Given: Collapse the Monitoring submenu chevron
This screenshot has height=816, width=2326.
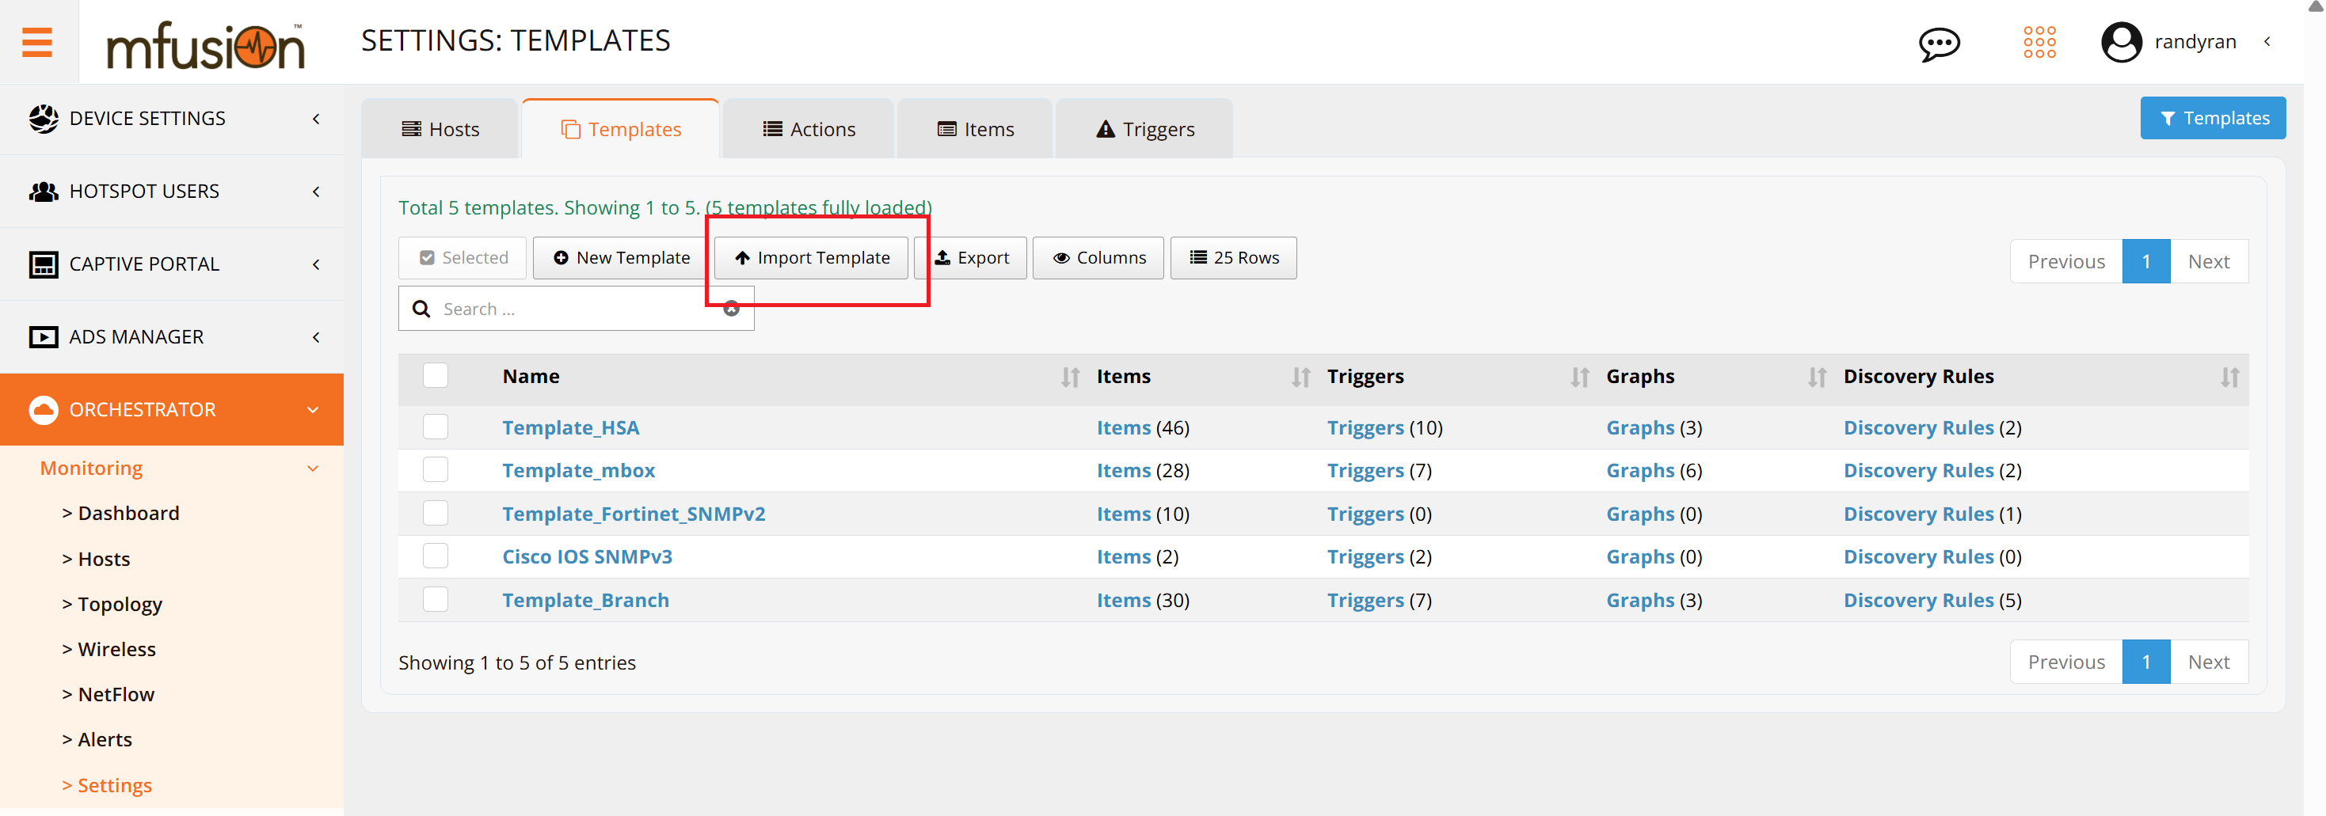Looking at the screenshot, I should [x=314, y=469].
